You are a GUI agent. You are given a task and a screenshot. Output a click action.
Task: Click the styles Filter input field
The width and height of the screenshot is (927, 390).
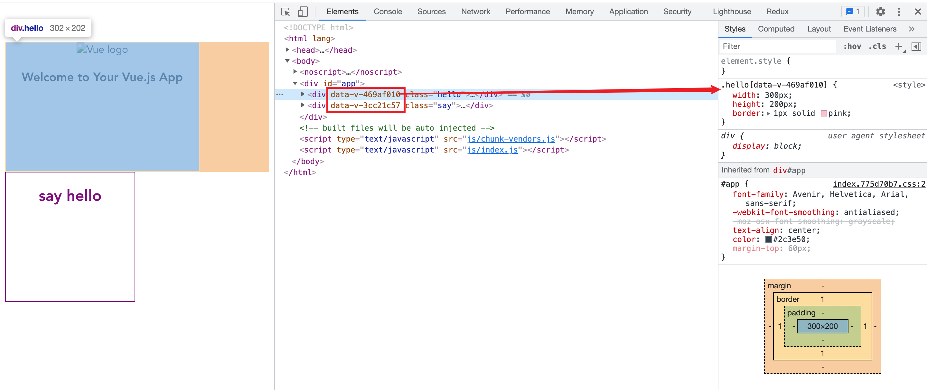click(777, 46)
